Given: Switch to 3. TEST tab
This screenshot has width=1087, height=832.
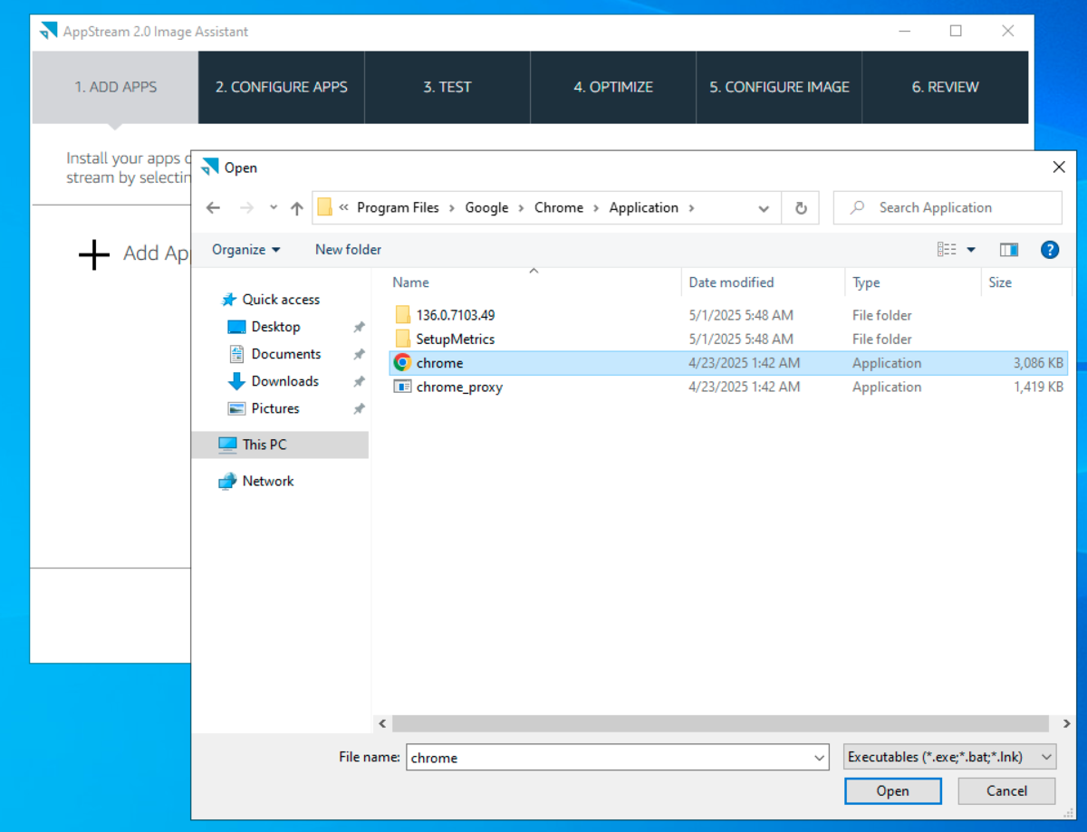Looking at the screenshot, I should (447, 87).
